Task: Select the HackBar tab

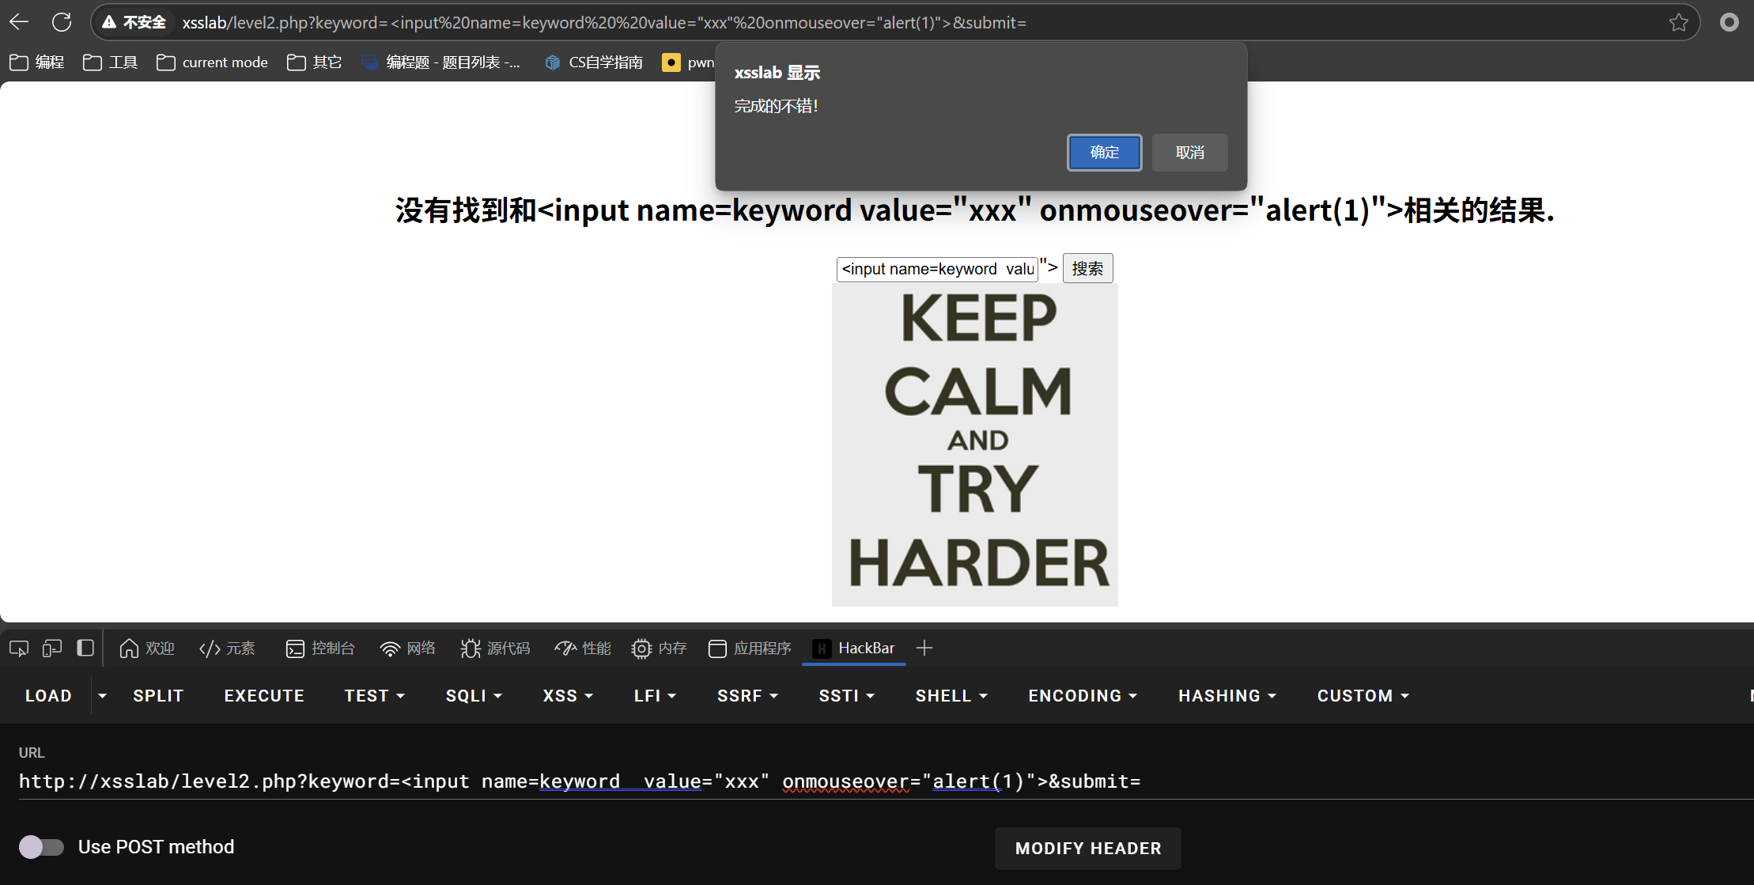Action: tap(854, 649)
